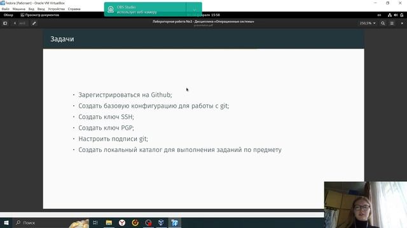Click the 'Настроить подписи git;' bullet

[113, 139]
